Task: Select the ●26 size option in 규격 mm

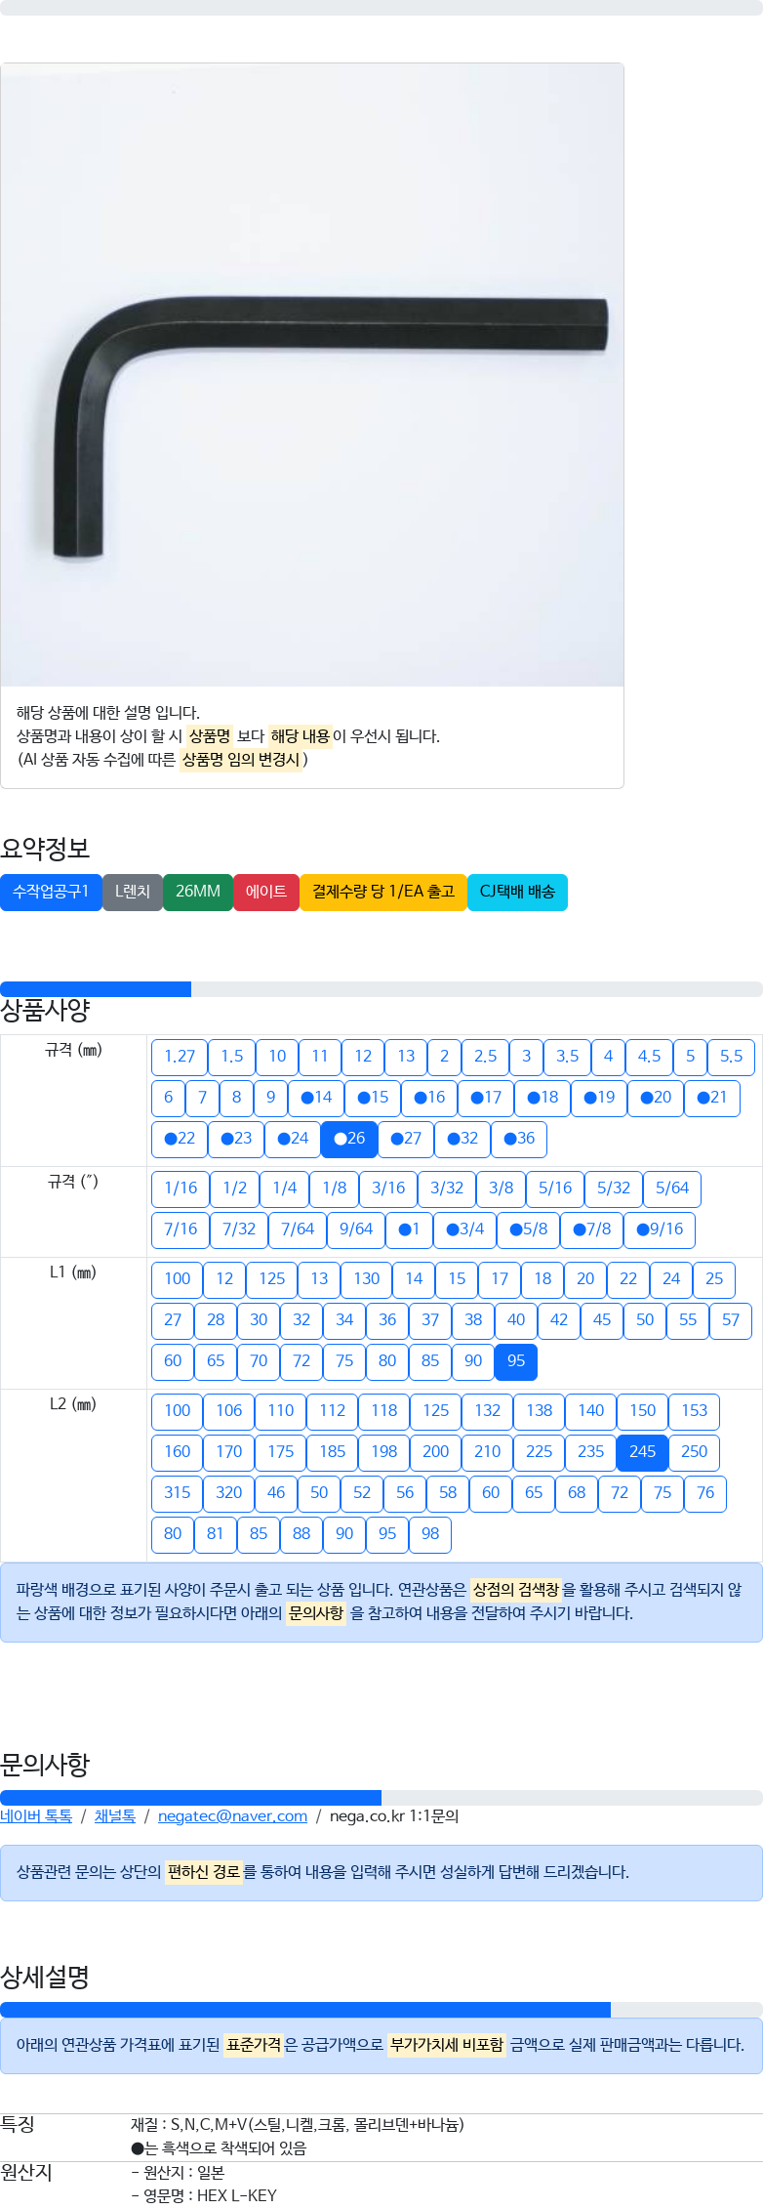Action: click(349, 1139)
